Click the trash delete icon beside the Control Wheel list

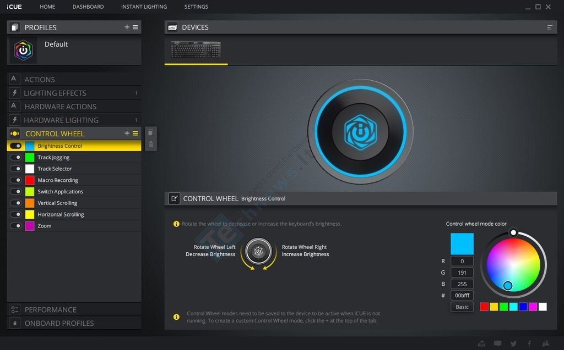click(151, 145)
